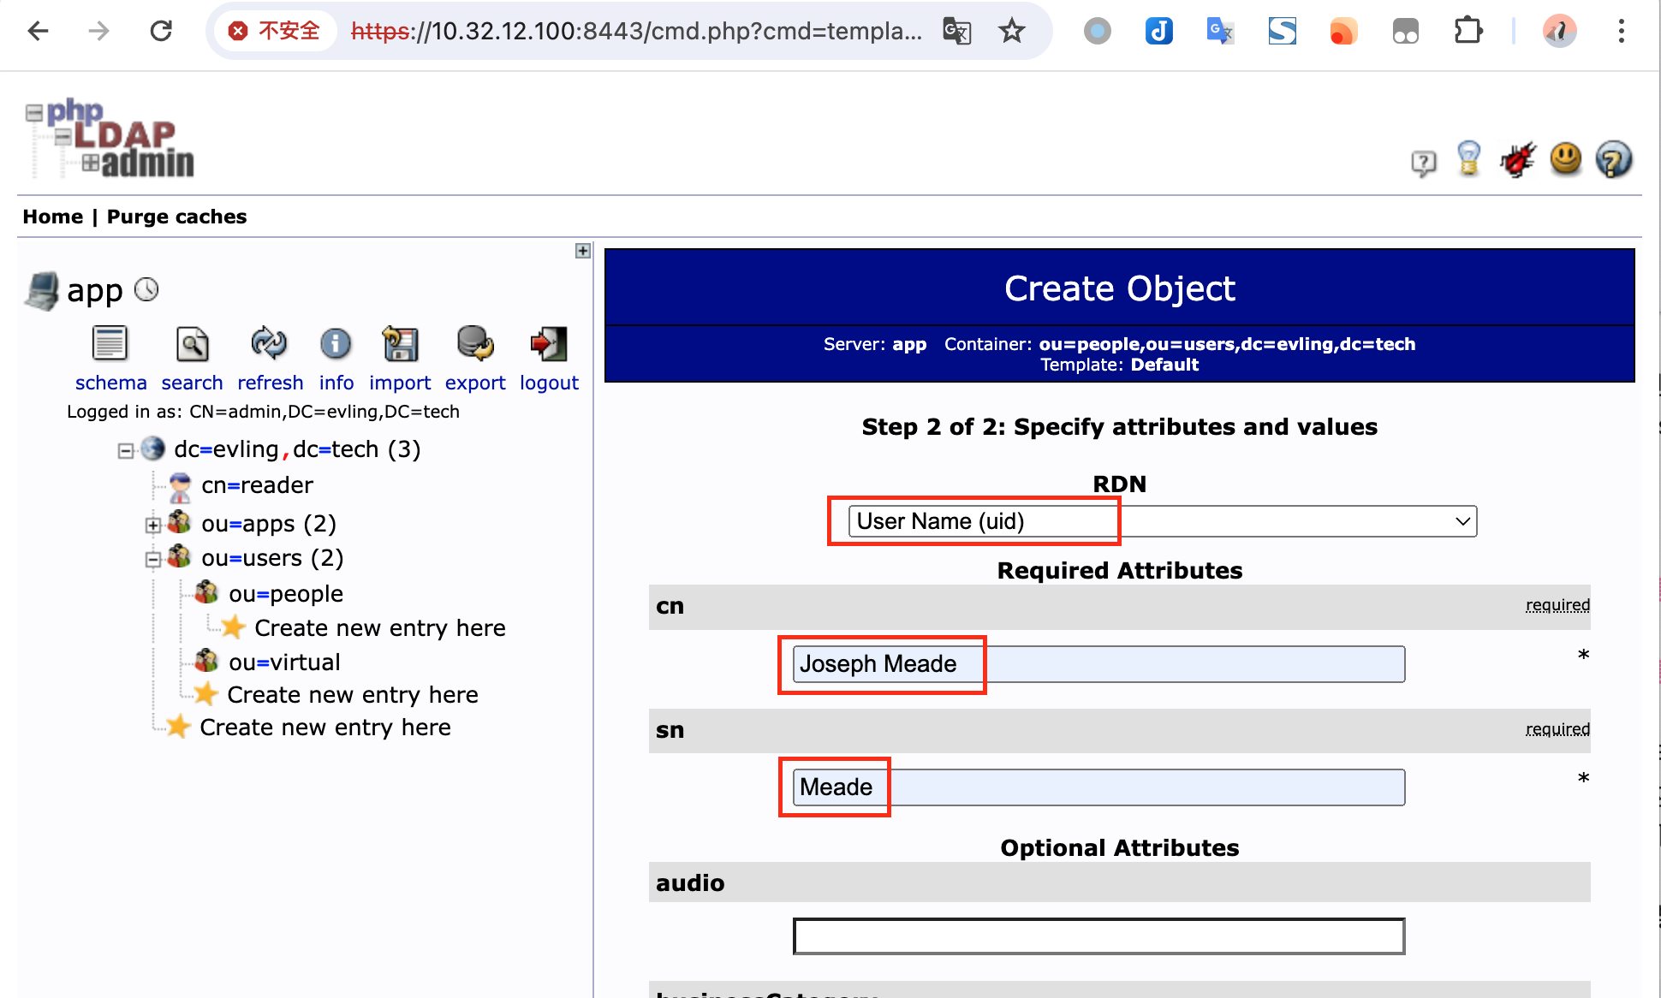Select the ou=users (2) entry

(x=272, y=558)
